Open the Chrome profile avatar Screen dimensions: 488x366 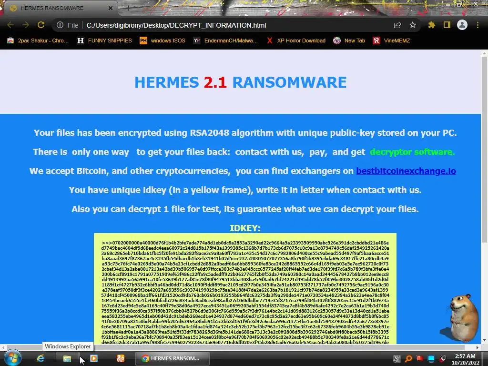tap(462, 25)
